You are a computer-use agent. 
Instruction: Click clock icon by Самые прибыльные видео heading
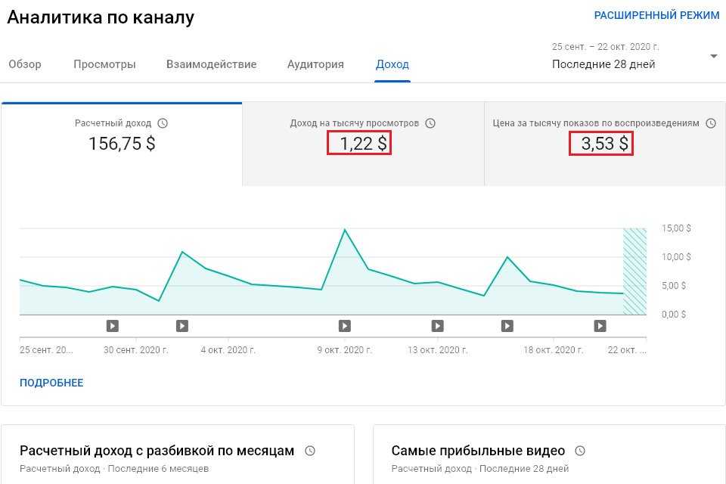click(x=580, y=451)
